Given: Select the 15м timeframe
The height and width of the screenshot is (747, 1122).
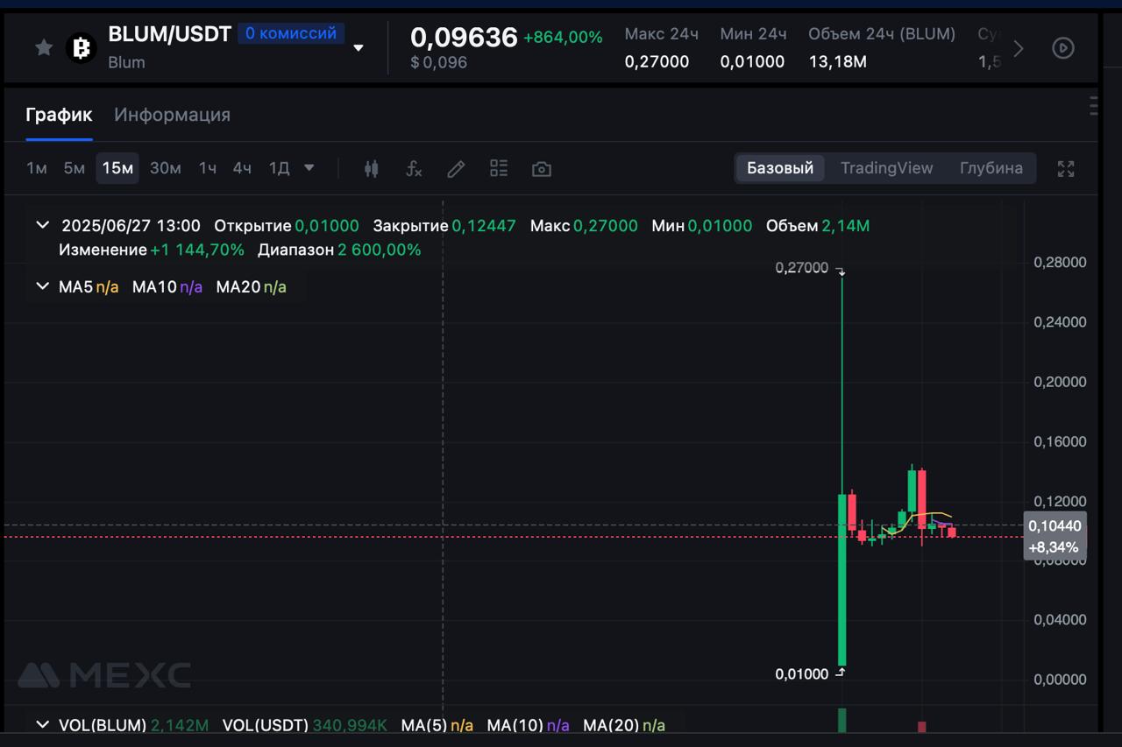Looking at the screenshot, I should tap(117, 168).
